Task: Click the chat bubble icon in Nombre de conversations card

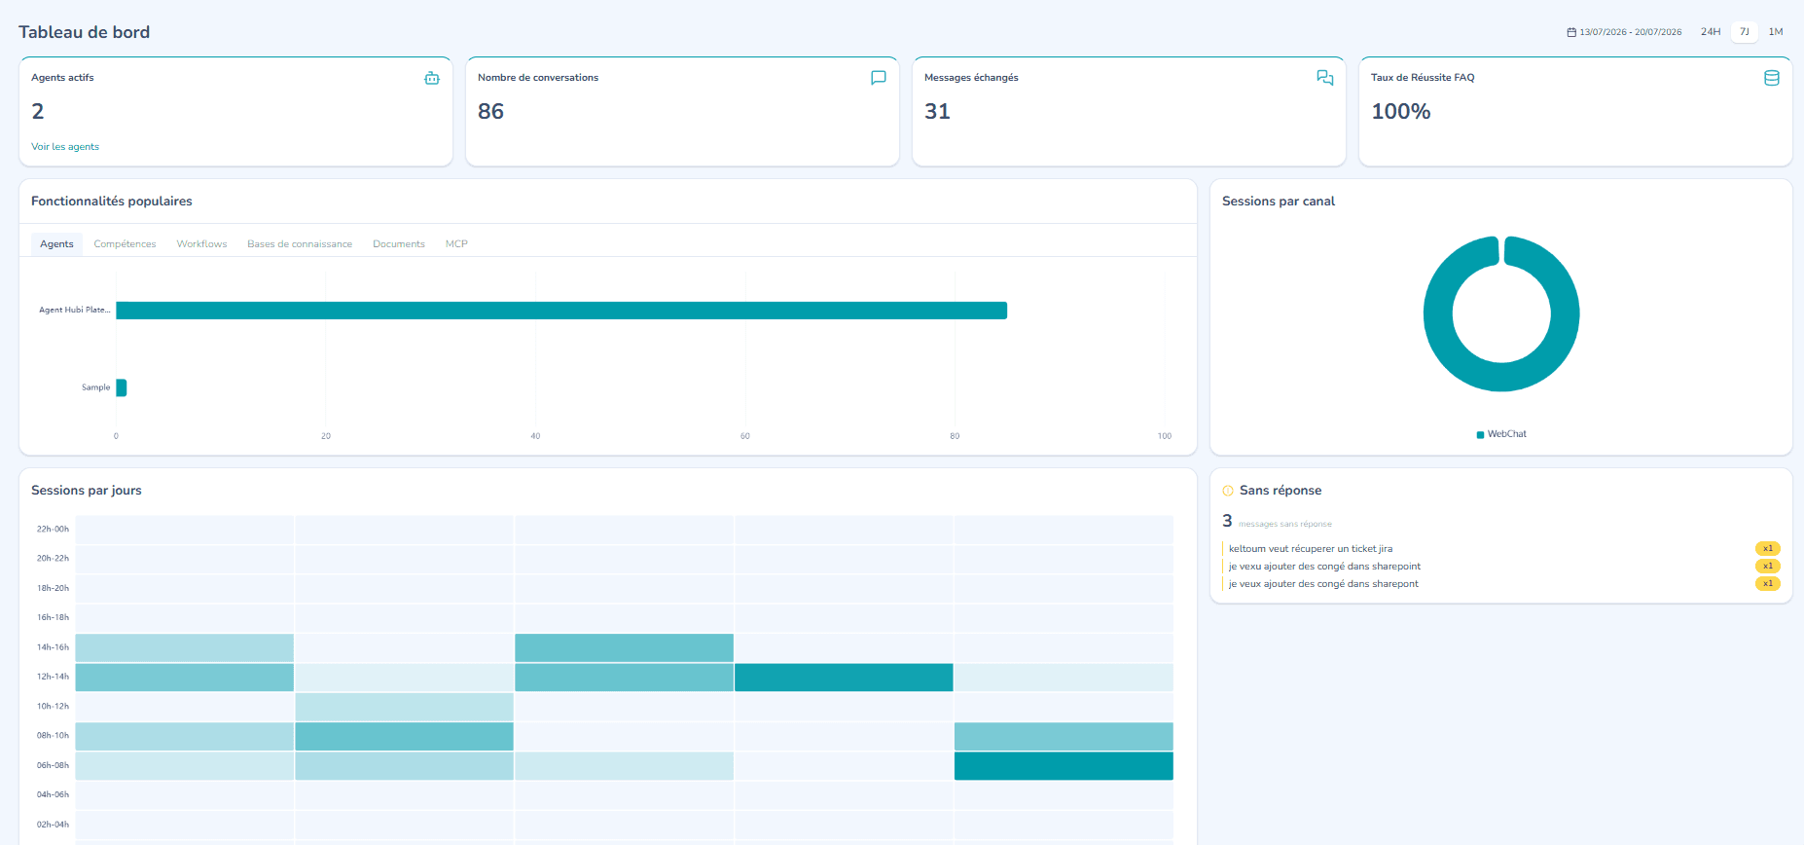Action: 879,78
